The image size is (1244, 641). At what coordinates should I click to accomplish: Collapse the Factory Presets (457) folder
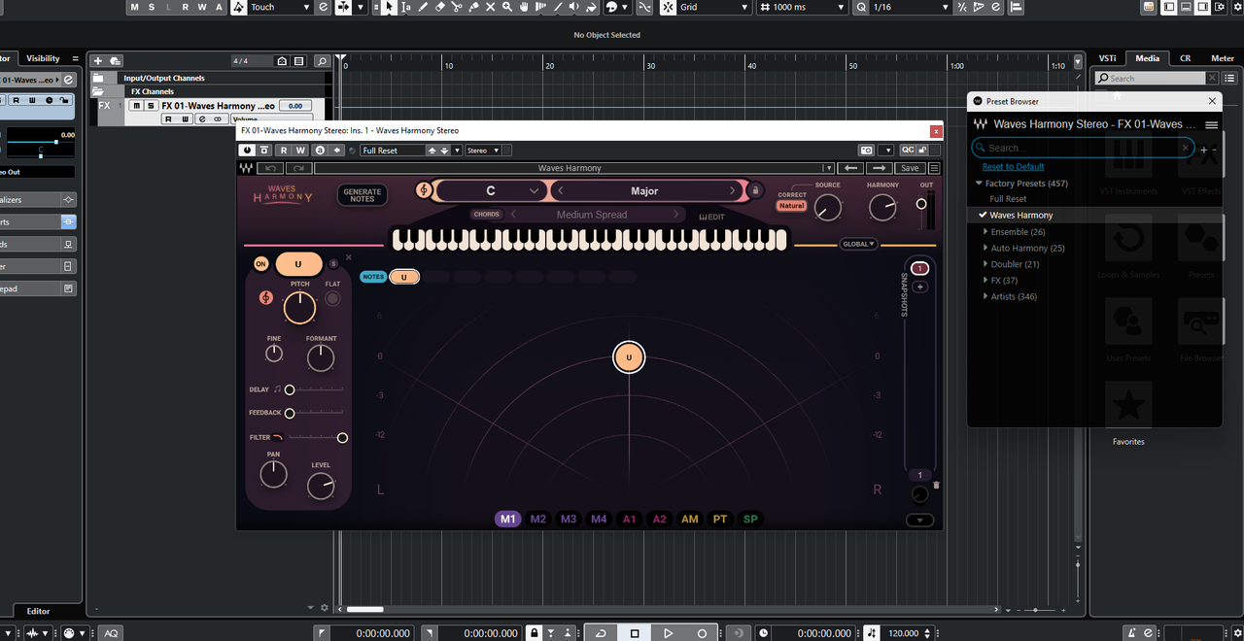[x=979, y=184]
